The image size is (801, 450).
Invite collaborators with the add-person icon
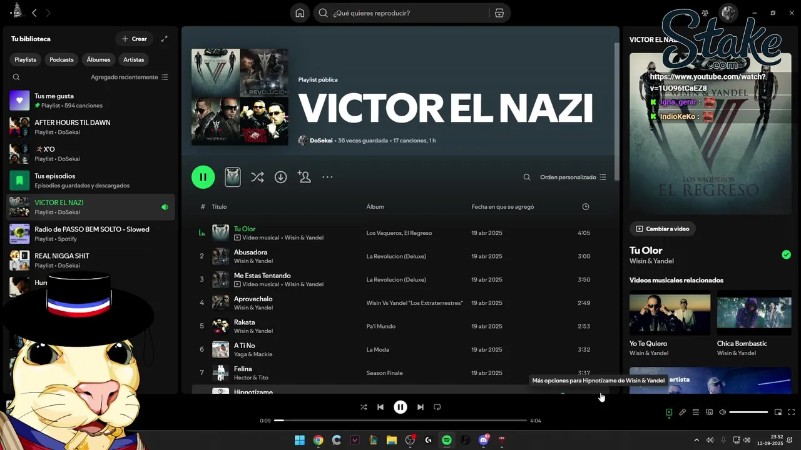pyautogui.click(x=305, y=177)
